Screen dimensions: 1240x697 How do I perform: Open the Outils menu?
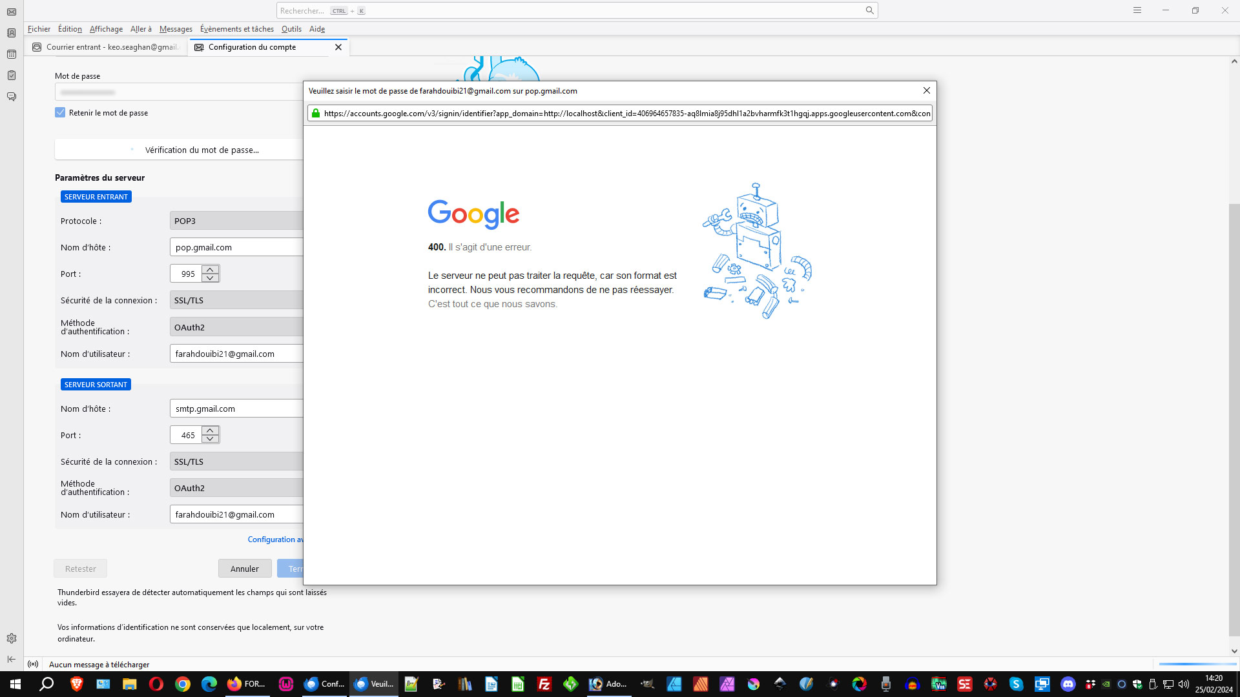click(291, 29)
